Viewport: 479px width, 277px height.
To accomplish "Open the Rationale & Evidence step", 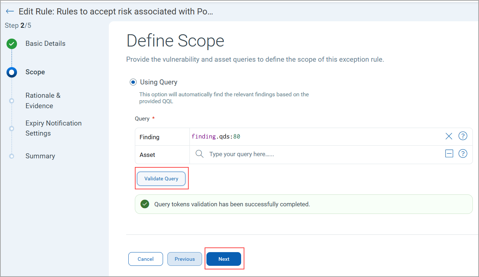I will tap(43, 101).
